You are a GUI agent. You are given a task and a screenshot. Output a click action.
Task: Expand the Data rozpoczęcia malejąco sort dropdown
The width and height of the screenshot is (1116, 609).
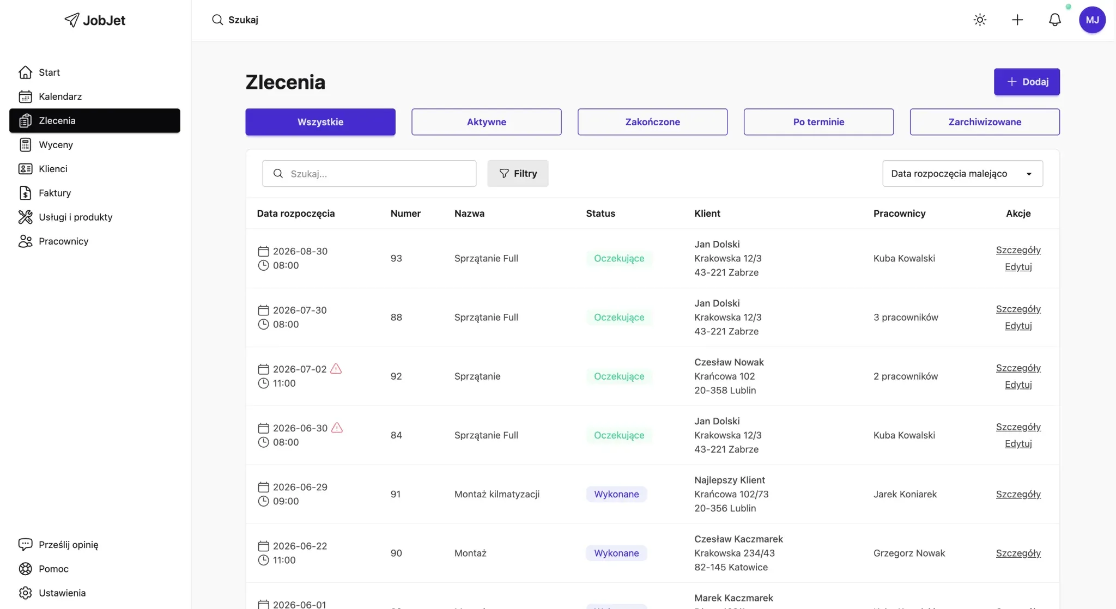[962, 174]
